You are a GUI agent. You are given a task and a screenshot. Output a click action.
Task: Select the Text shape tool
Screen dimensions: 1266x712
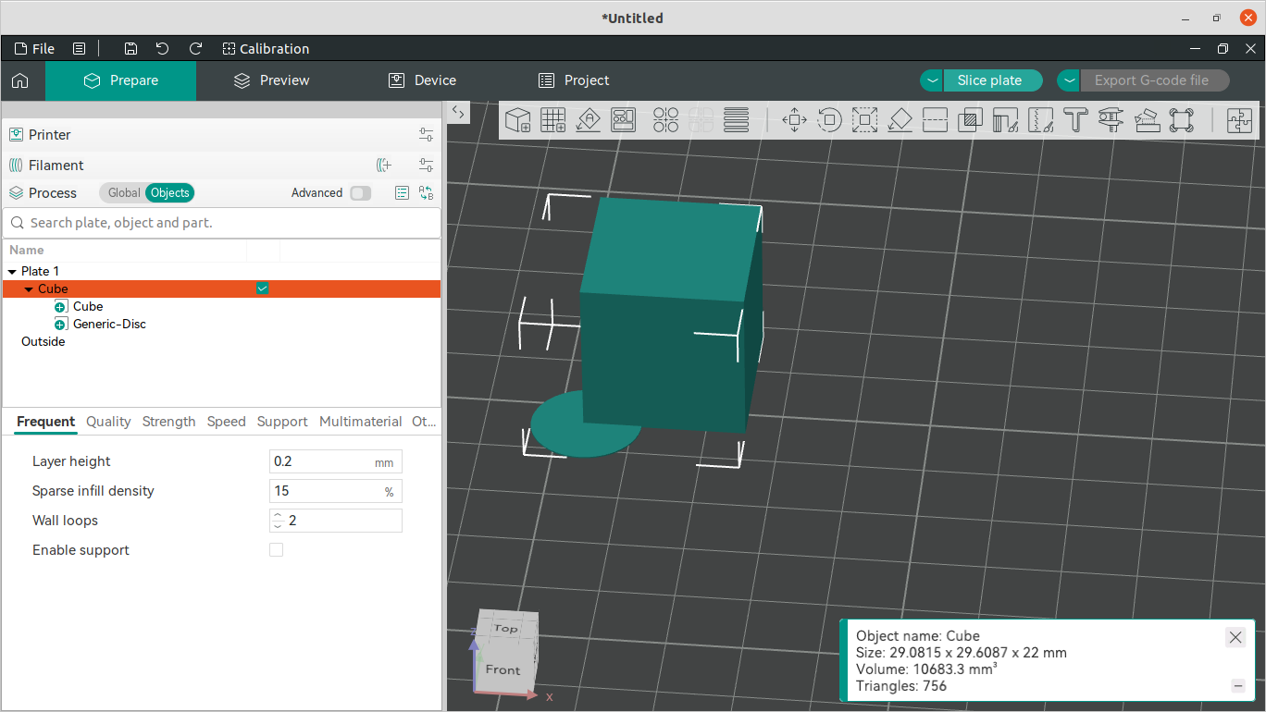1074,120
